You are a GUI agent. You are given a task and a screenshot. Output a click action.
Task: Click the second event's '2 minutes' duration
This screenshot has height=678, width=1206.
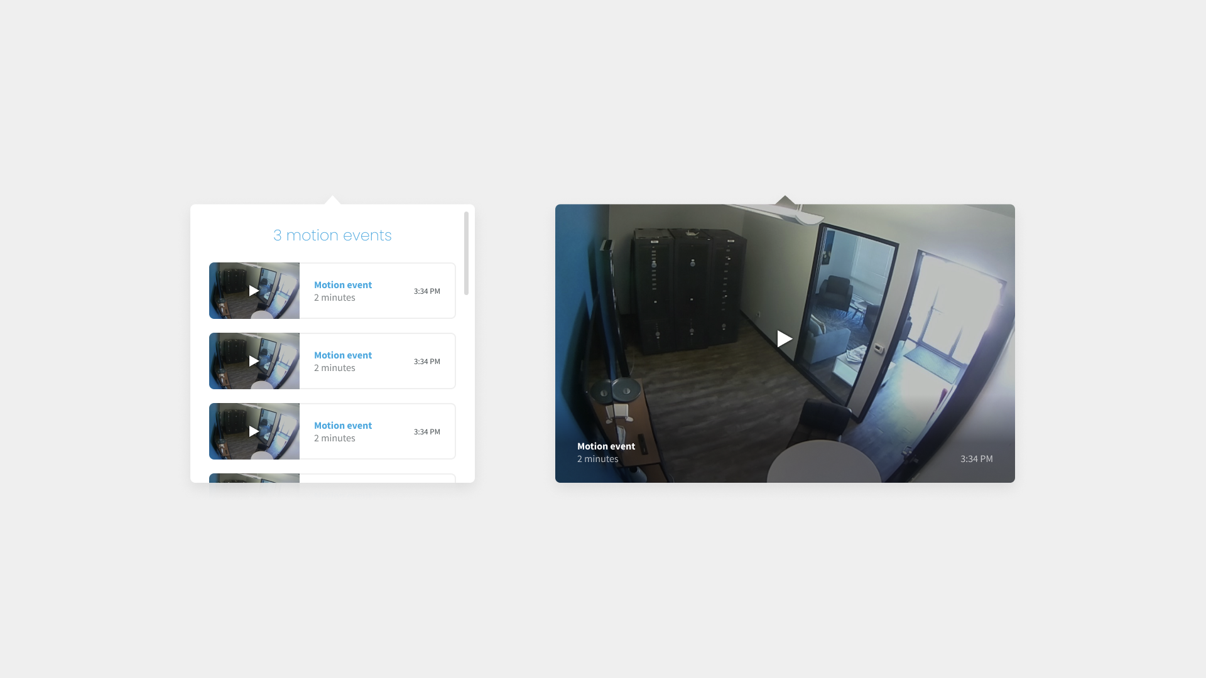point(335,368)
